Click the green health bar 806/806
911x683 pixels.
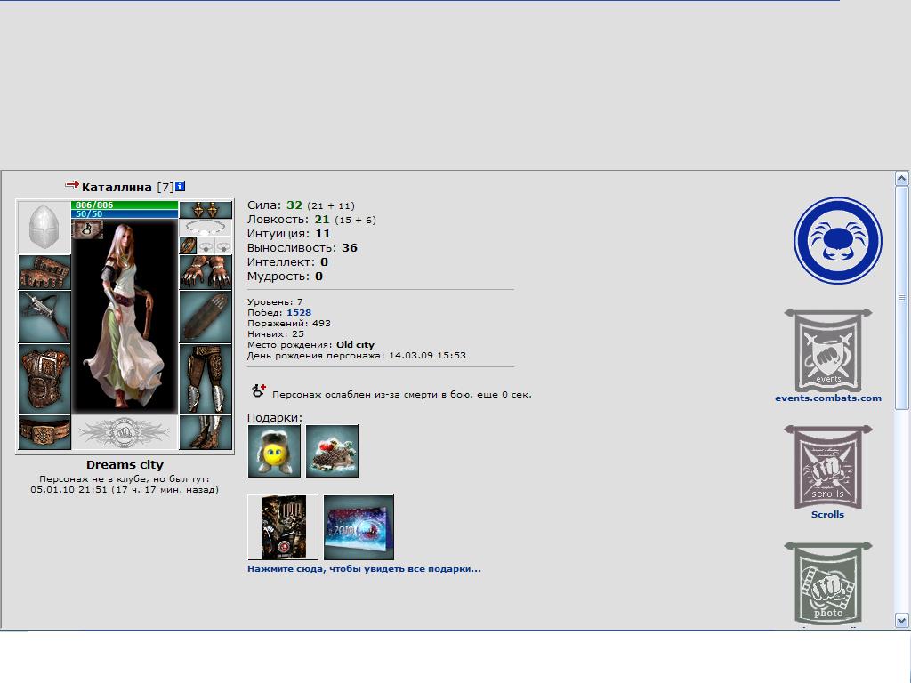click(125, 205)
